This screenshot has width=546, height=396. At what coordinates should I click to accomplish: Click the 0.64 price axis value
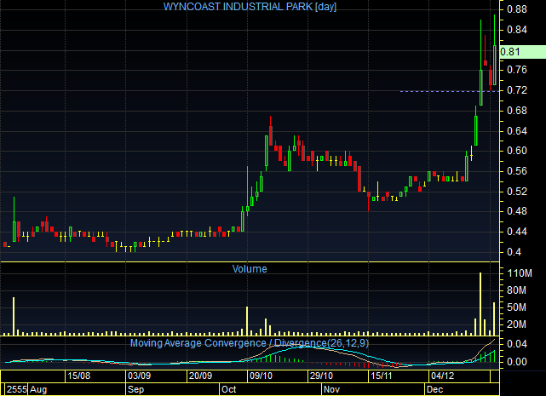pyautogui.click(x=517, y=131)
